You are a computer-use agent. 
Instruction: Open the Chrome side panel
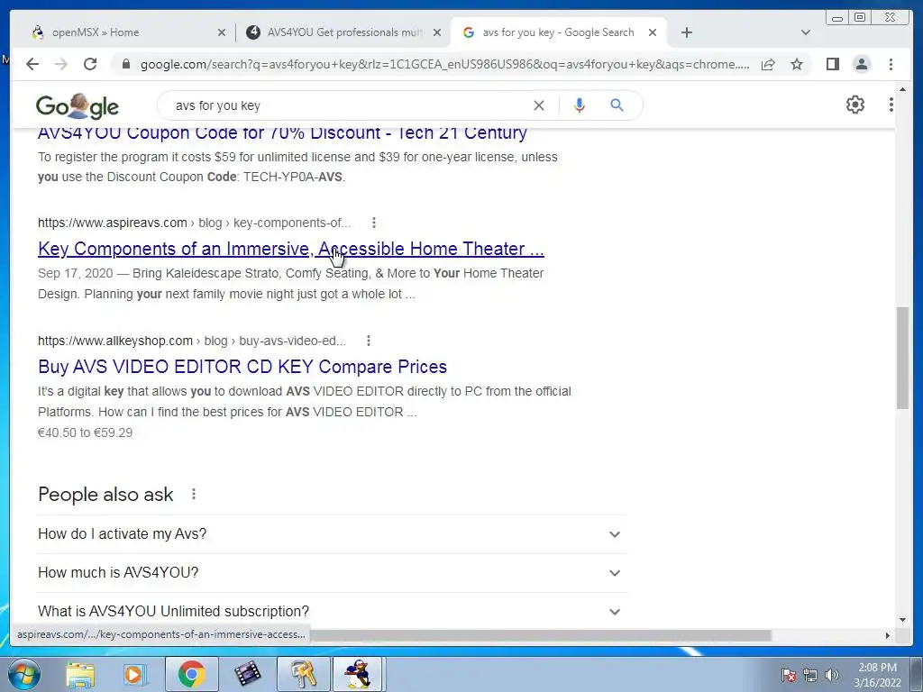(832, 64)
